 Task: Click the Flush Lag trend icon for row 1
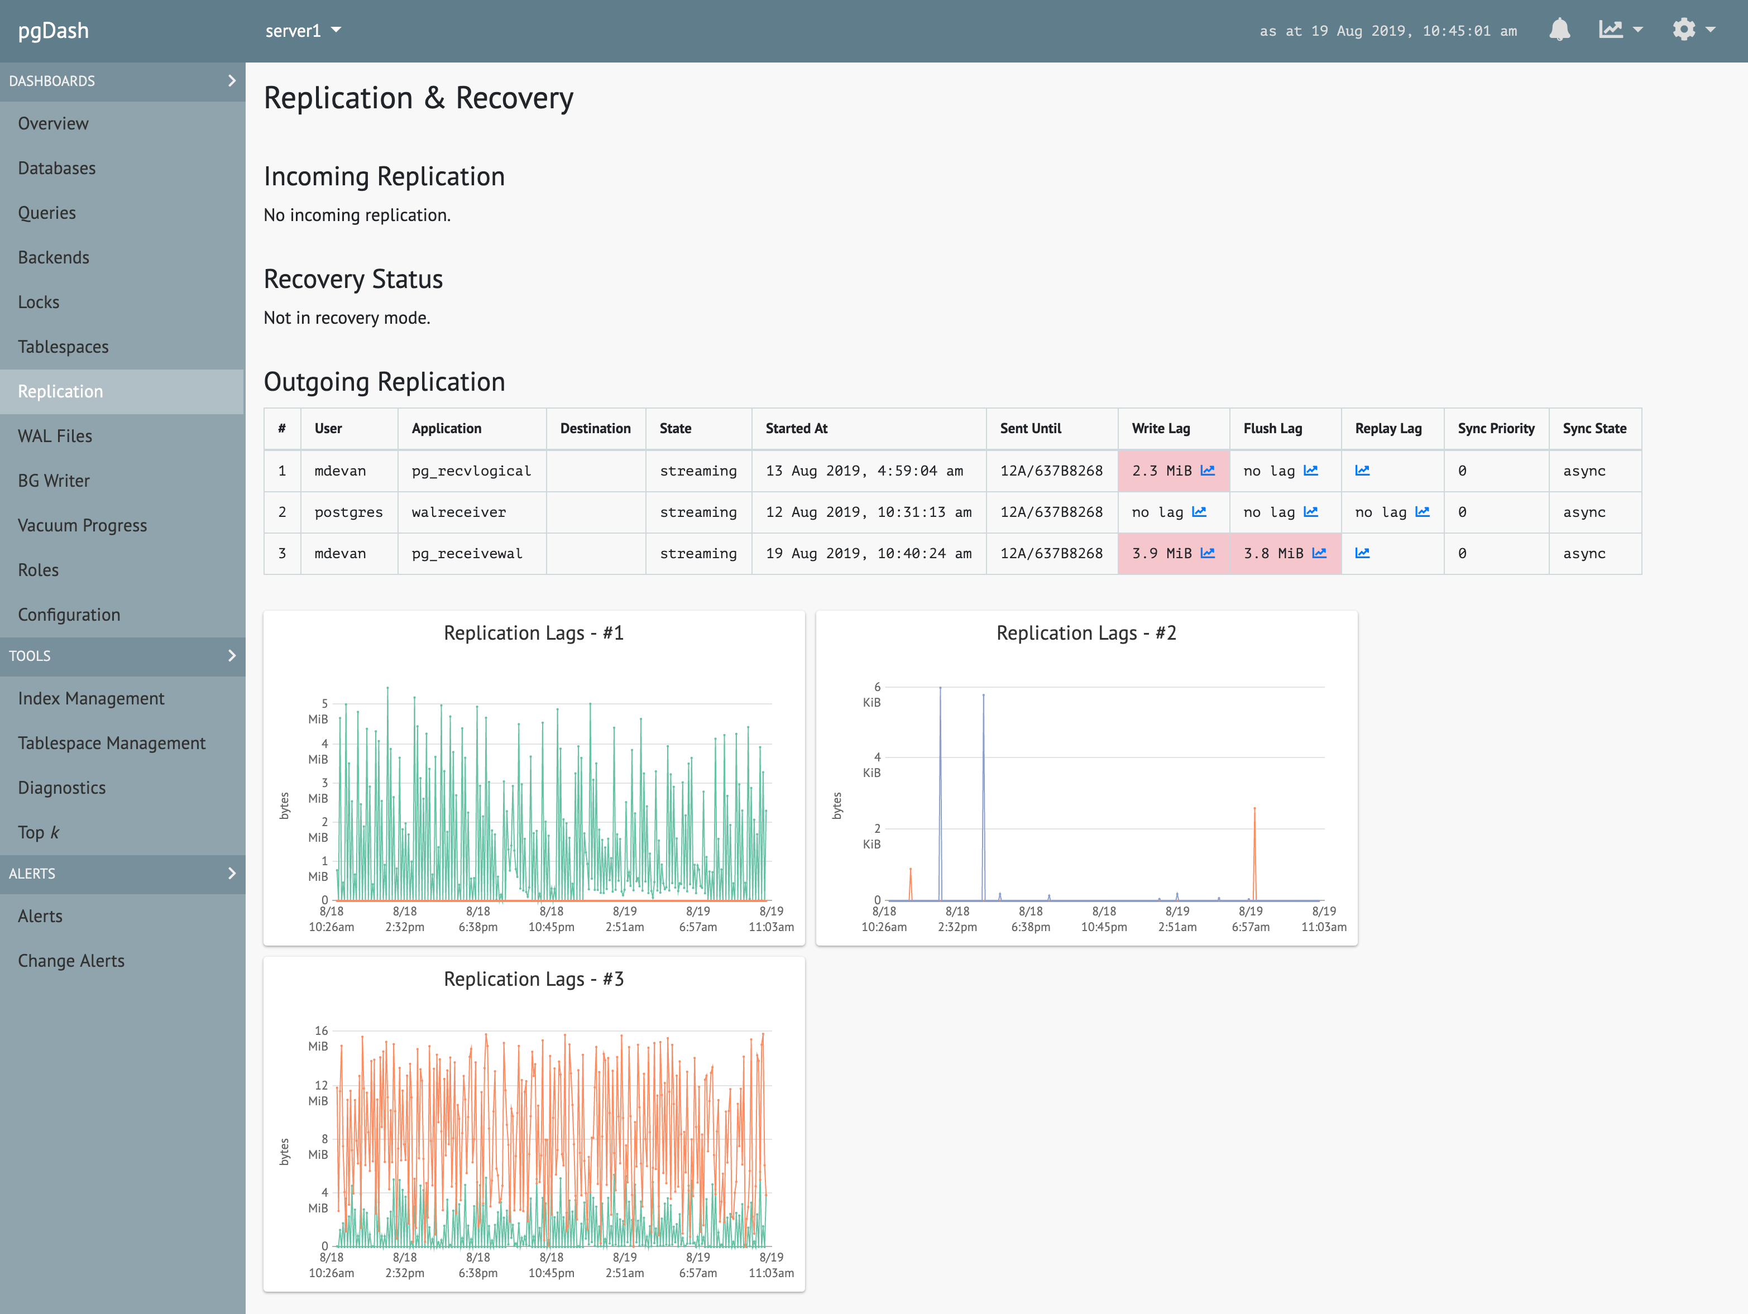pyautogui.click(x=1319, y=469)
